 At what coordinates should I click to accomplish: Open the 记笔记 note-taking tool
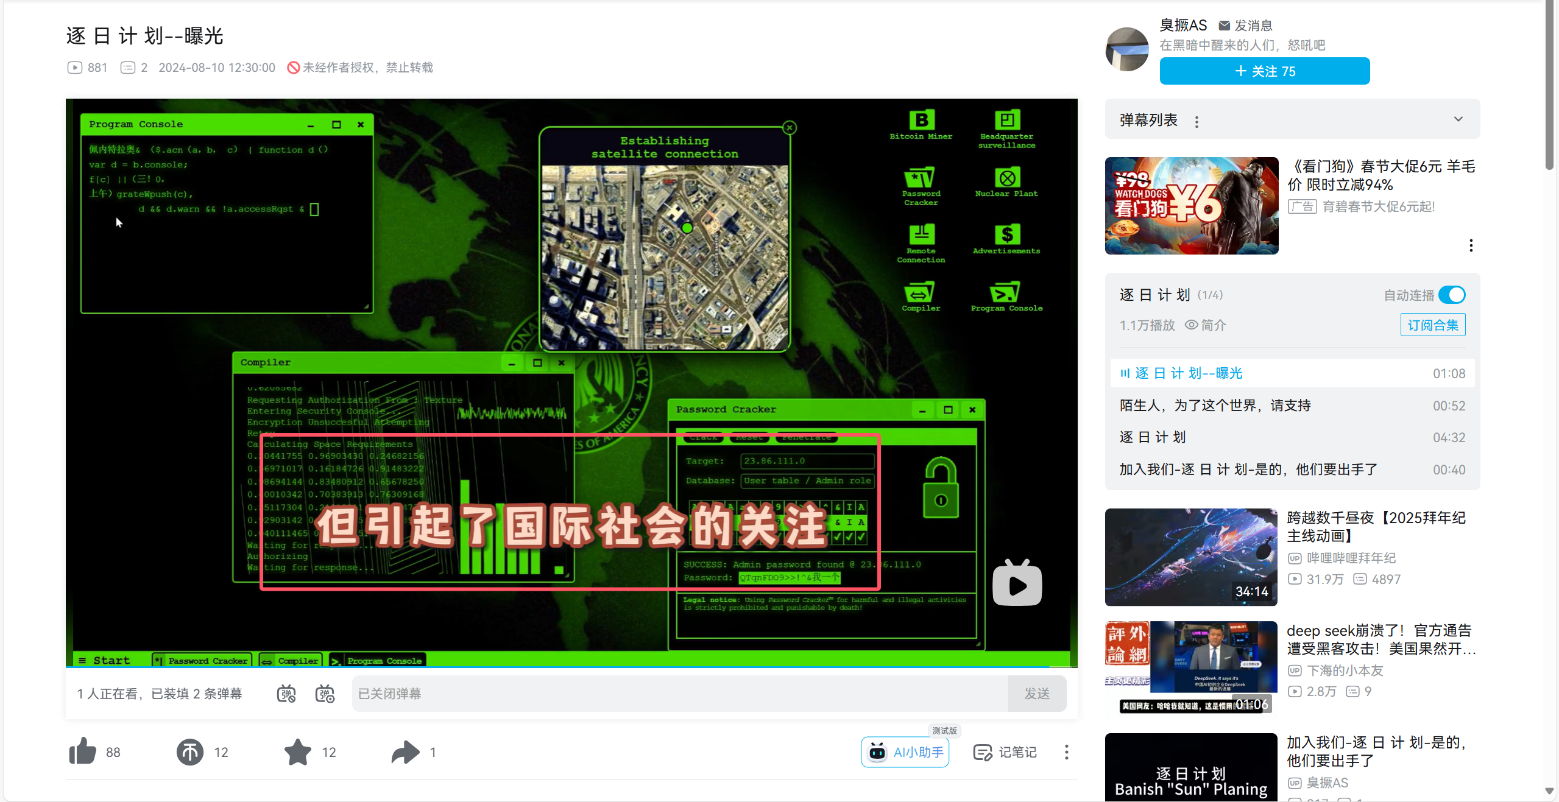(1005, 752)
